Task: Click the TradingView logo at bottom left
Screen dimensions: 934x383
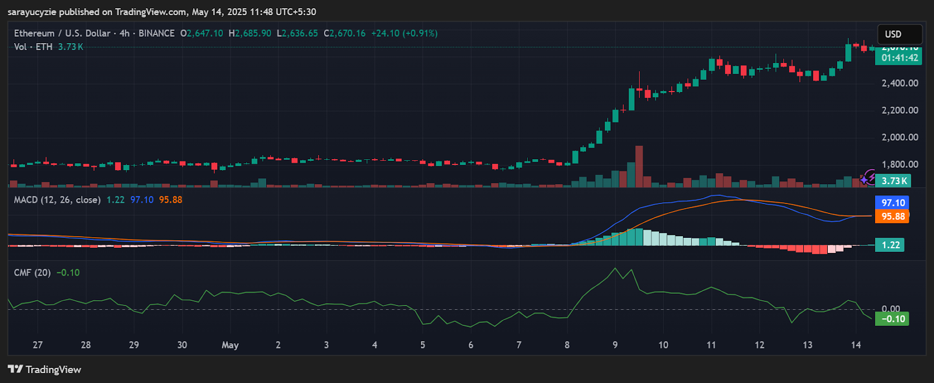Action: 44,370
